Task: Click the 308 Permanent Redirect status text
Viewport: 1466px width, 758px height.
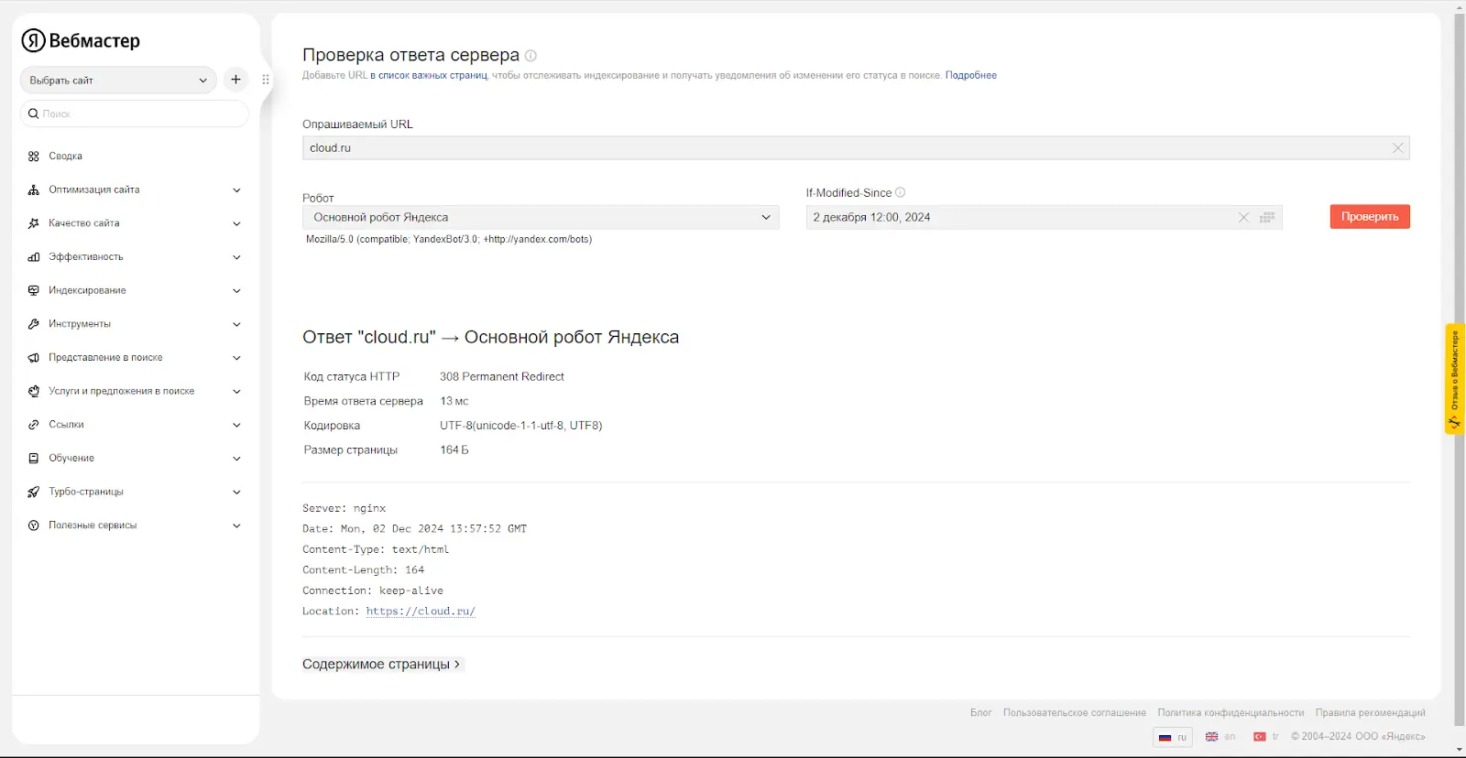Action: (502, 377)
